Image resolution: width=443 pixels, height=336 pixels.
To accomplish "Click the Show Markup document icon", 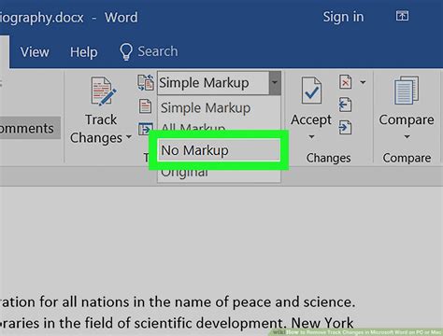I will 145,106.
